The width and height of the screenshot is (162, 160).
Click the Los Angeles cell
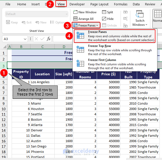[x=42, y=82]
